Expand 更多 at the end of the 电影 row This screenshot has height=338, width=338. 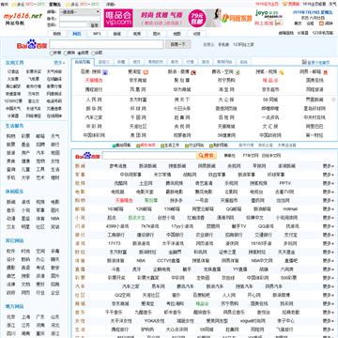click(329, 192)
